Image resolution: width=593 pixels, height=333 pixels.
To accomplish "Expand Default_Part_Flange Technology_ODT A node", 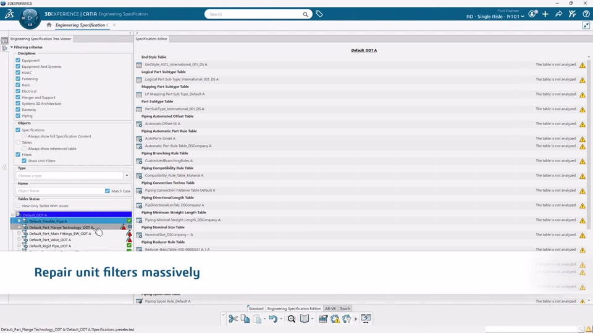I will pyautogui.click(x=19, y=228).
